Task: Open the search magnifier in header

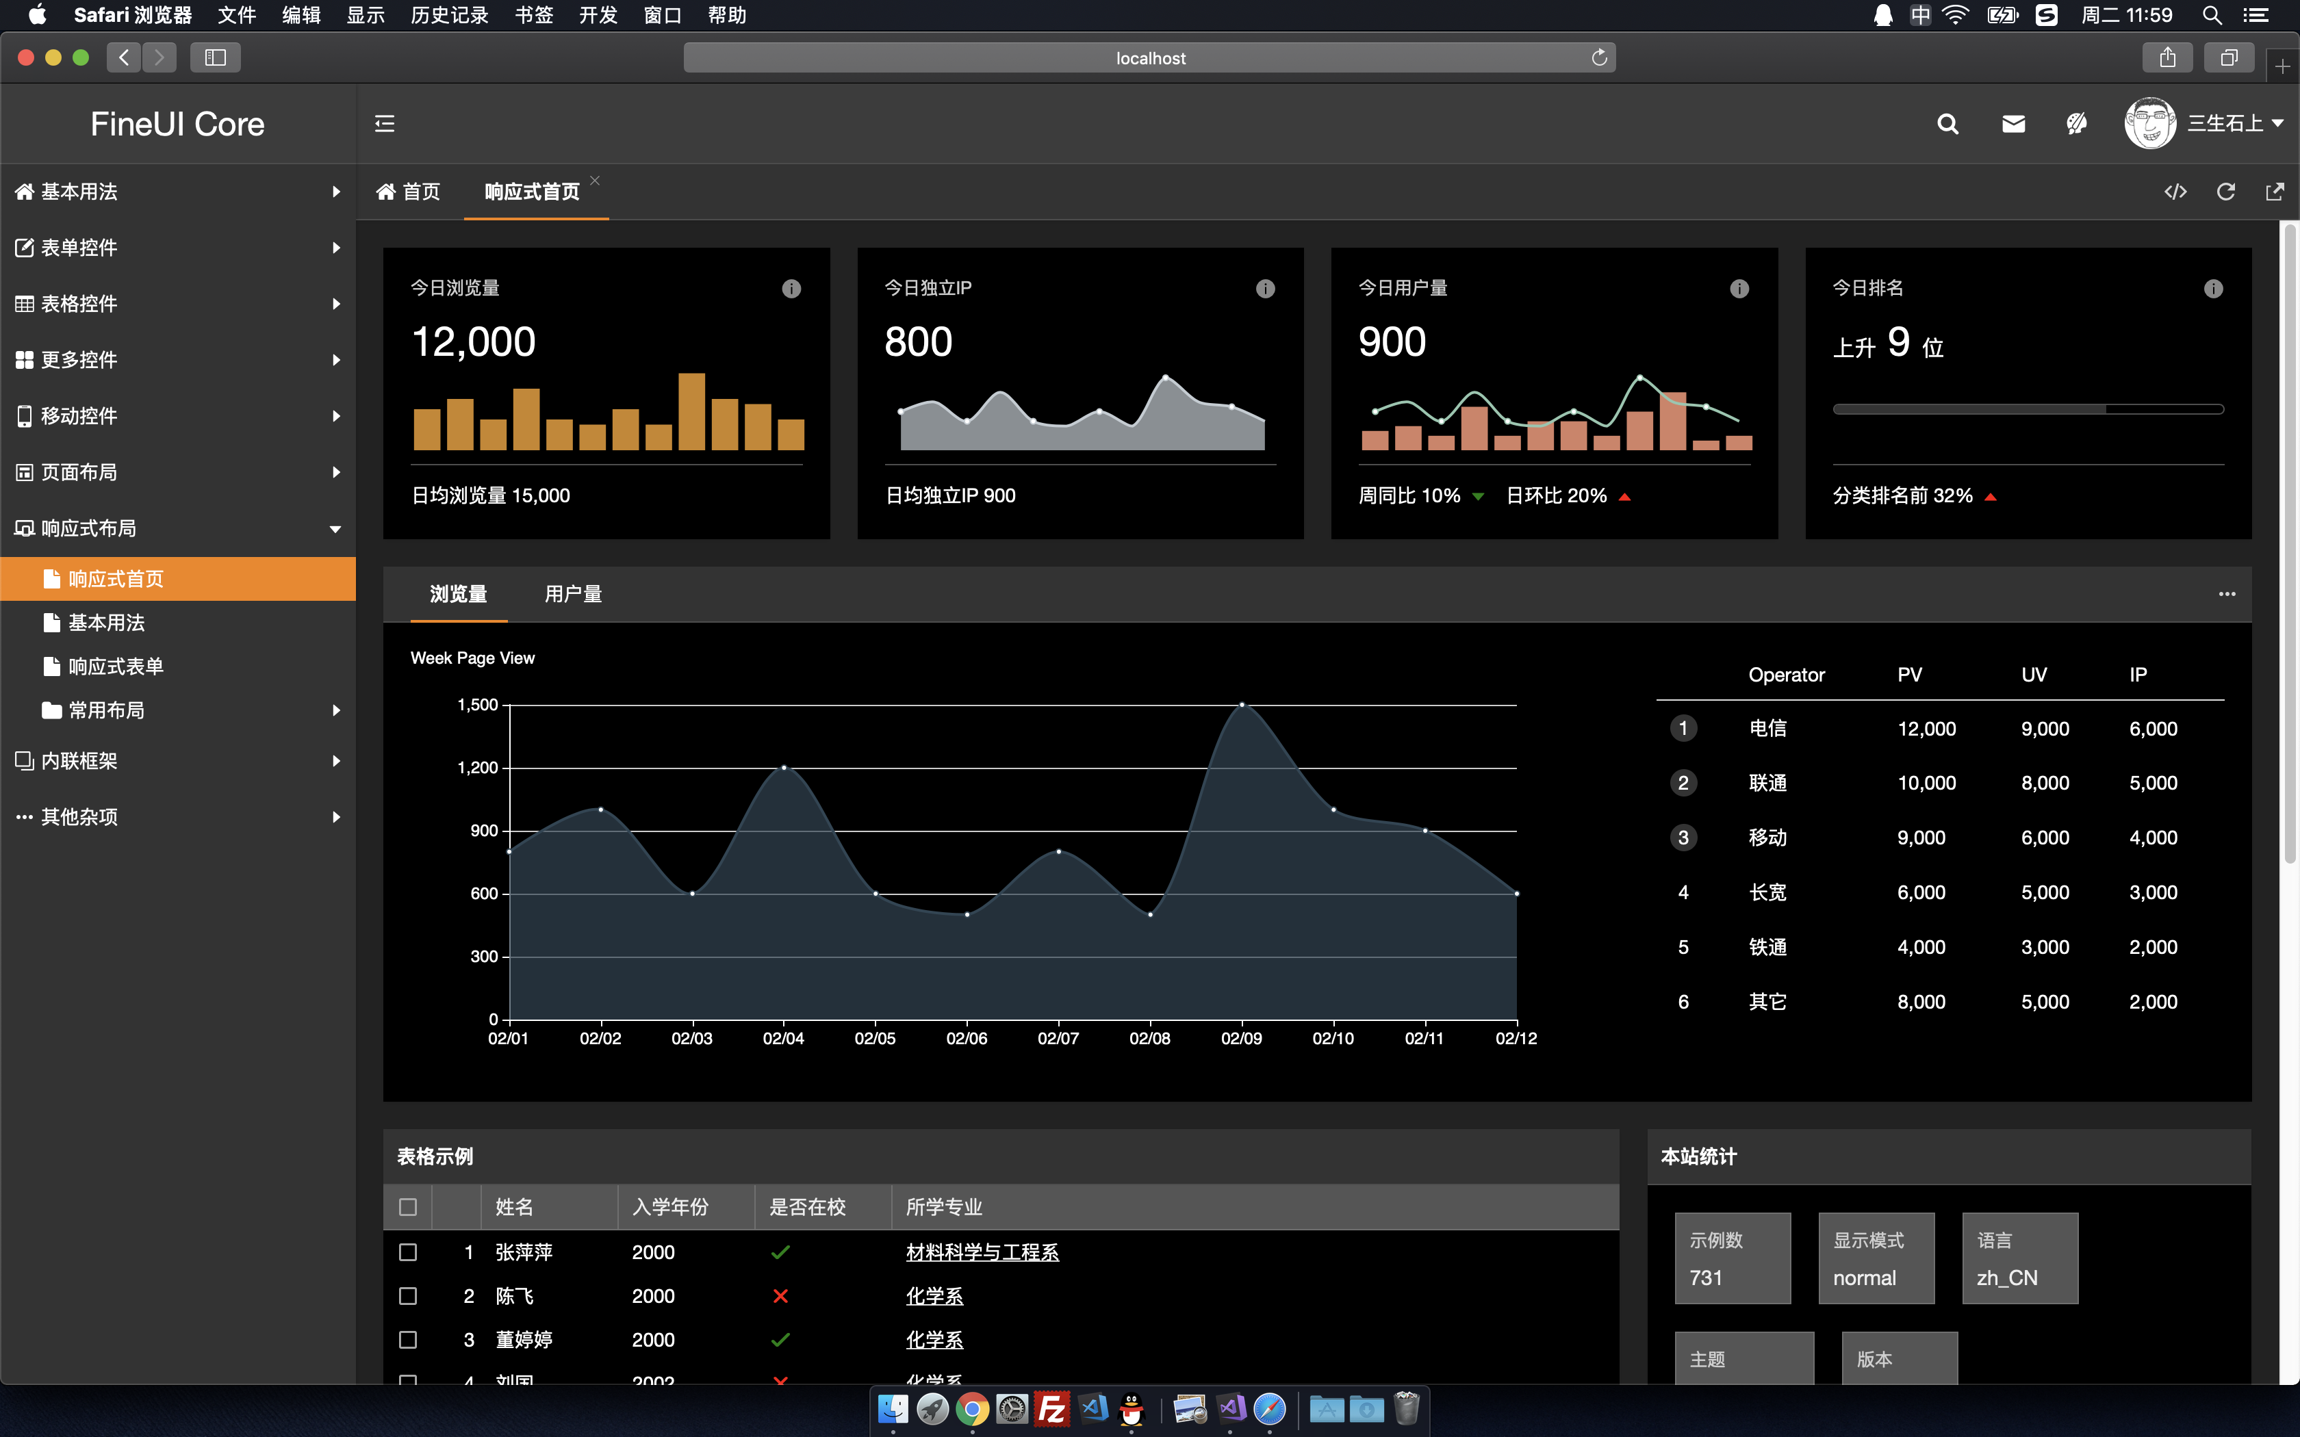Action: (1947, 124)
